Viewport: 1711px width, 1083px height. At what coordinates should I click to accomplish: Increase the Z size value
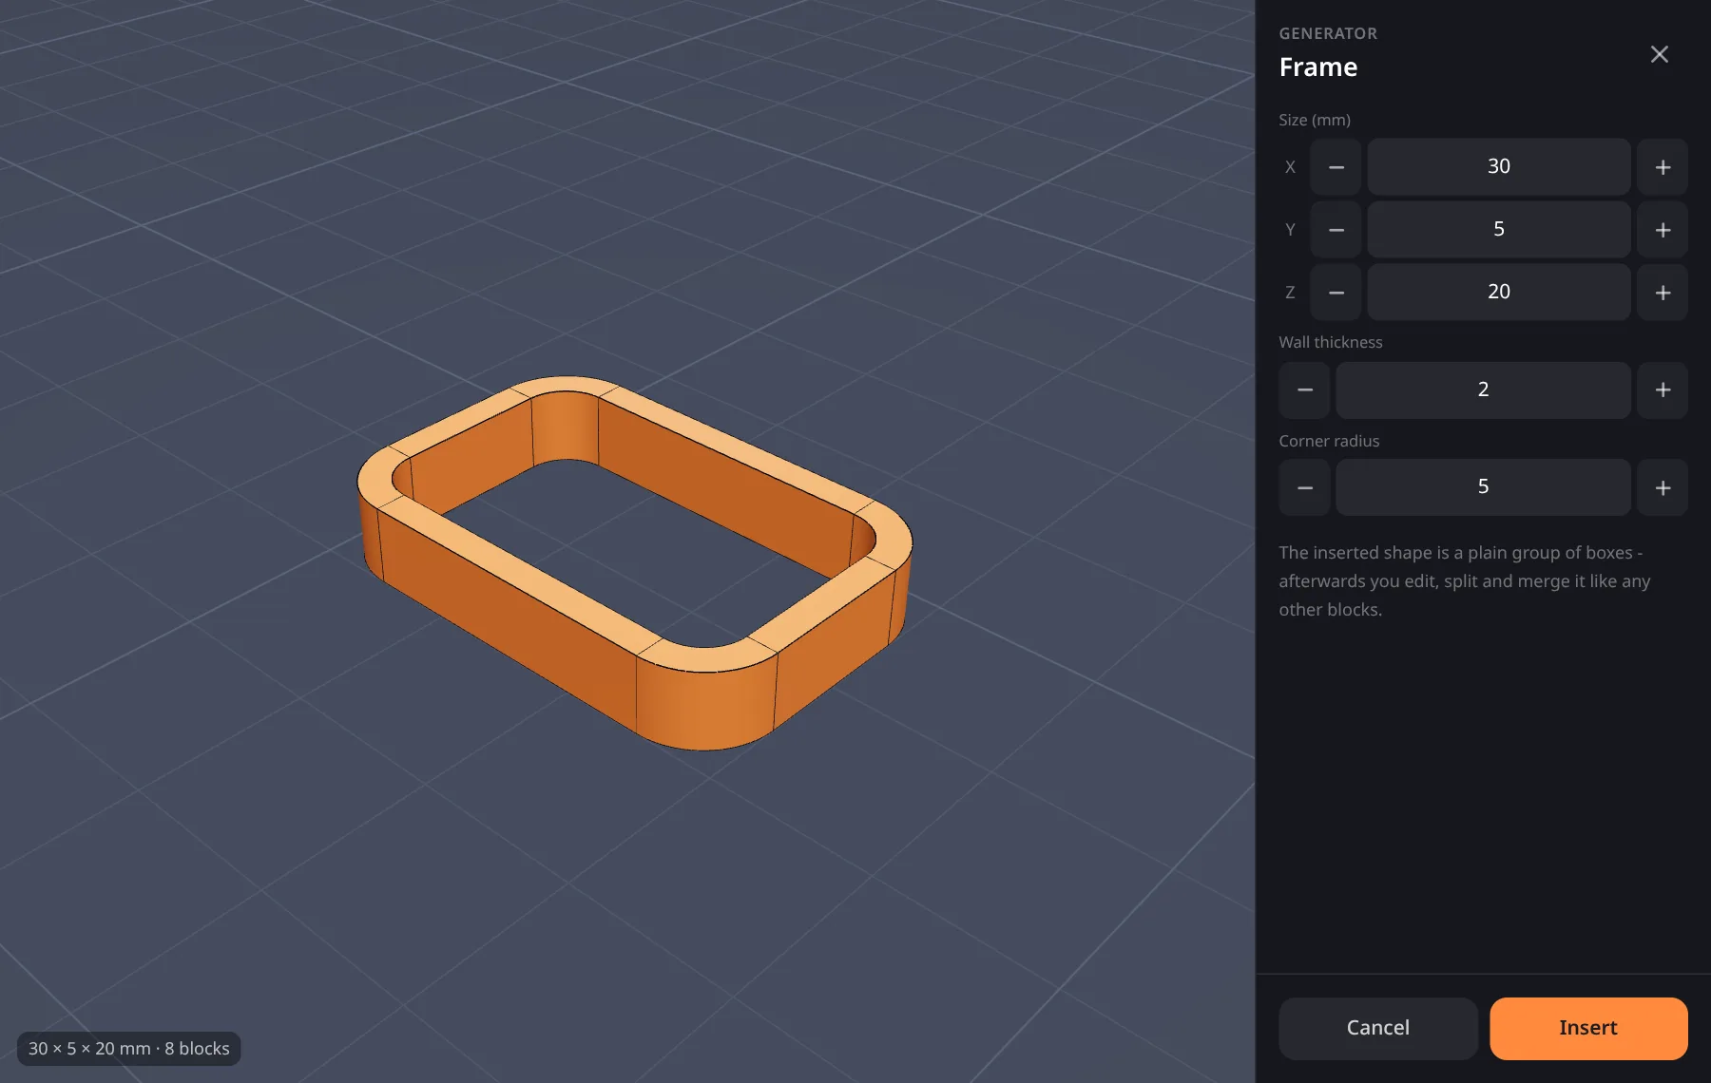pos(1663,293)
